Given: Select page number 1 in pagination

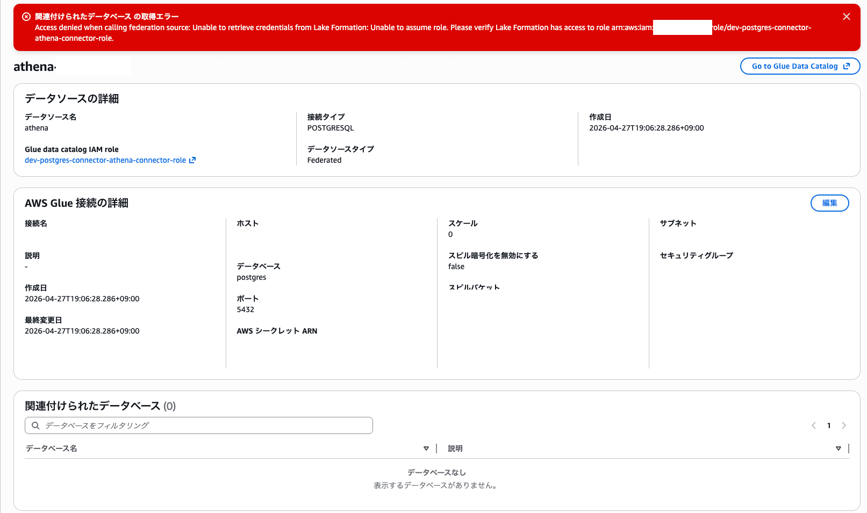Looking at the screenshot, I should [x=829, y=425].
